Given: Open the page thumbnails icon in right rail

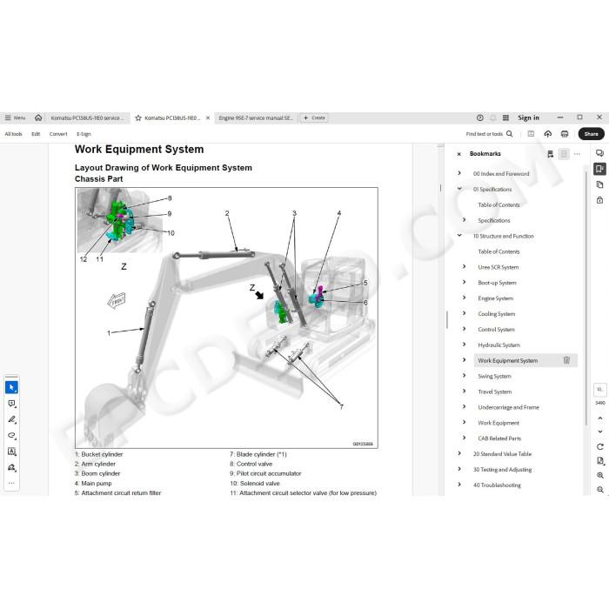Looking at the screenshot, I should coord(599,184).
